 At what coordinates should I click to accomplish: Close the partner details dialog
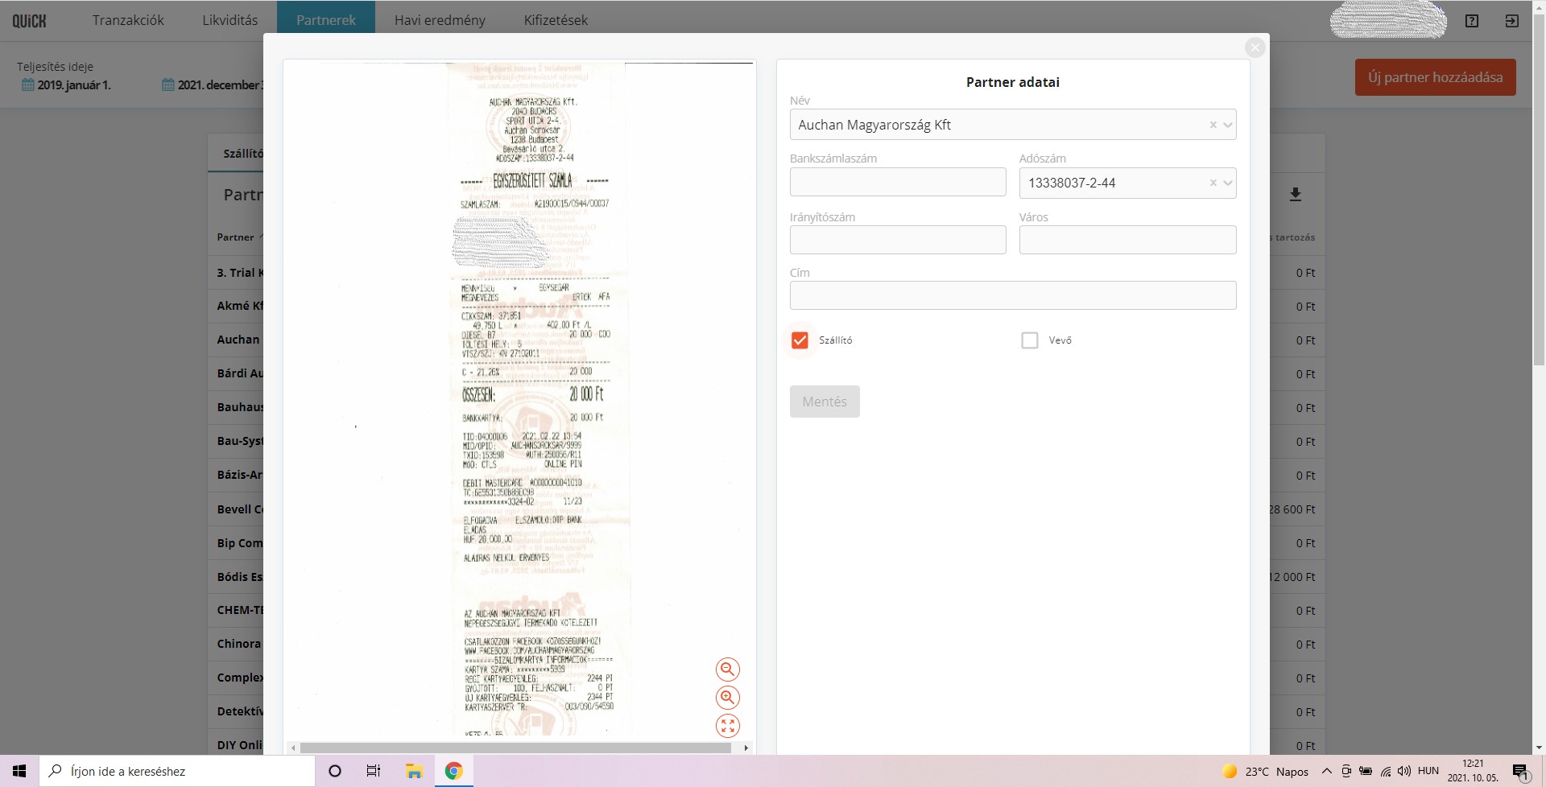pos(1255,47)
